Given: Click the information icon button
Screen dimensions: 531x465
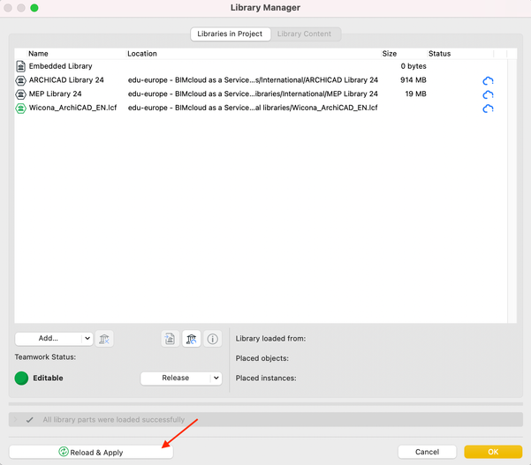Looking at the screenshot, I should (213, 339).
